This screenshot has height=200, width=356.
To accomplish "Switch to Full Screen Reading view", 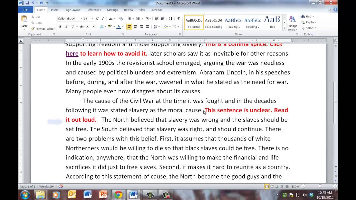I will pos(272,186).
